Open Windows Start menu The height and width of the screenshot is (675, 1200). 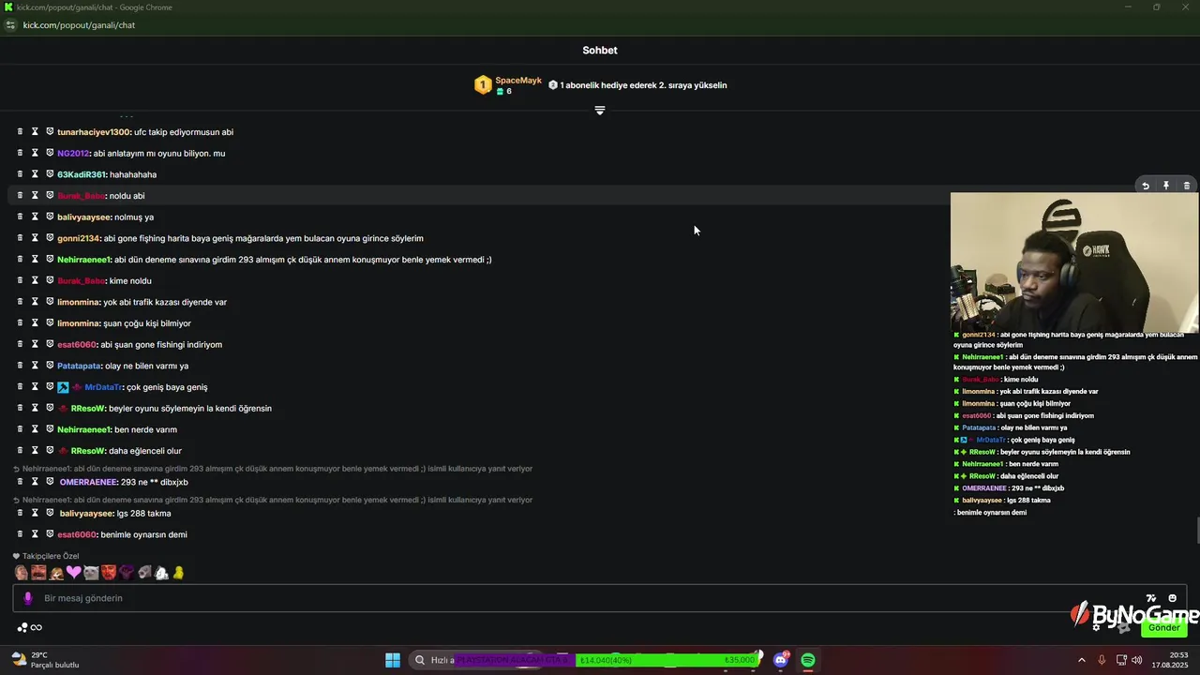pos(393,660)
